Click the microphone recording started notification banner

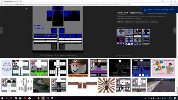(x=160, y=10)
